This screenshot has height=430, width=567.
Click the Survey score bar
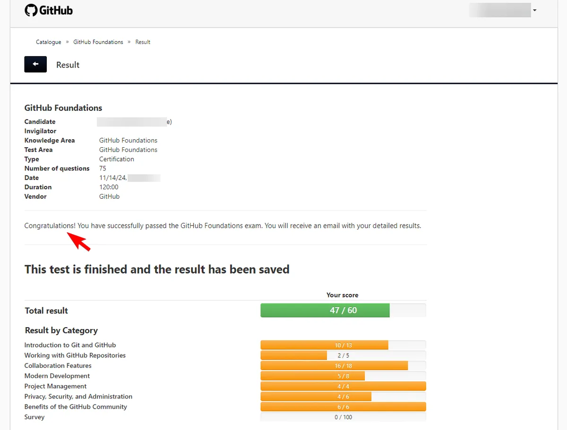343,417
